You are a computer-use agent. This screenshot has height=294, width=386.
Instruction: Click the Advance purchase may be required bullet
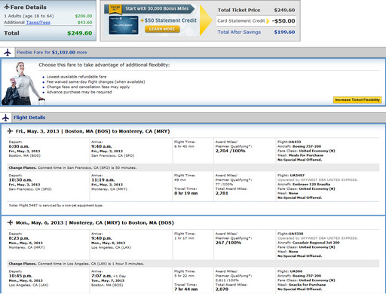(x=79, y=92)
